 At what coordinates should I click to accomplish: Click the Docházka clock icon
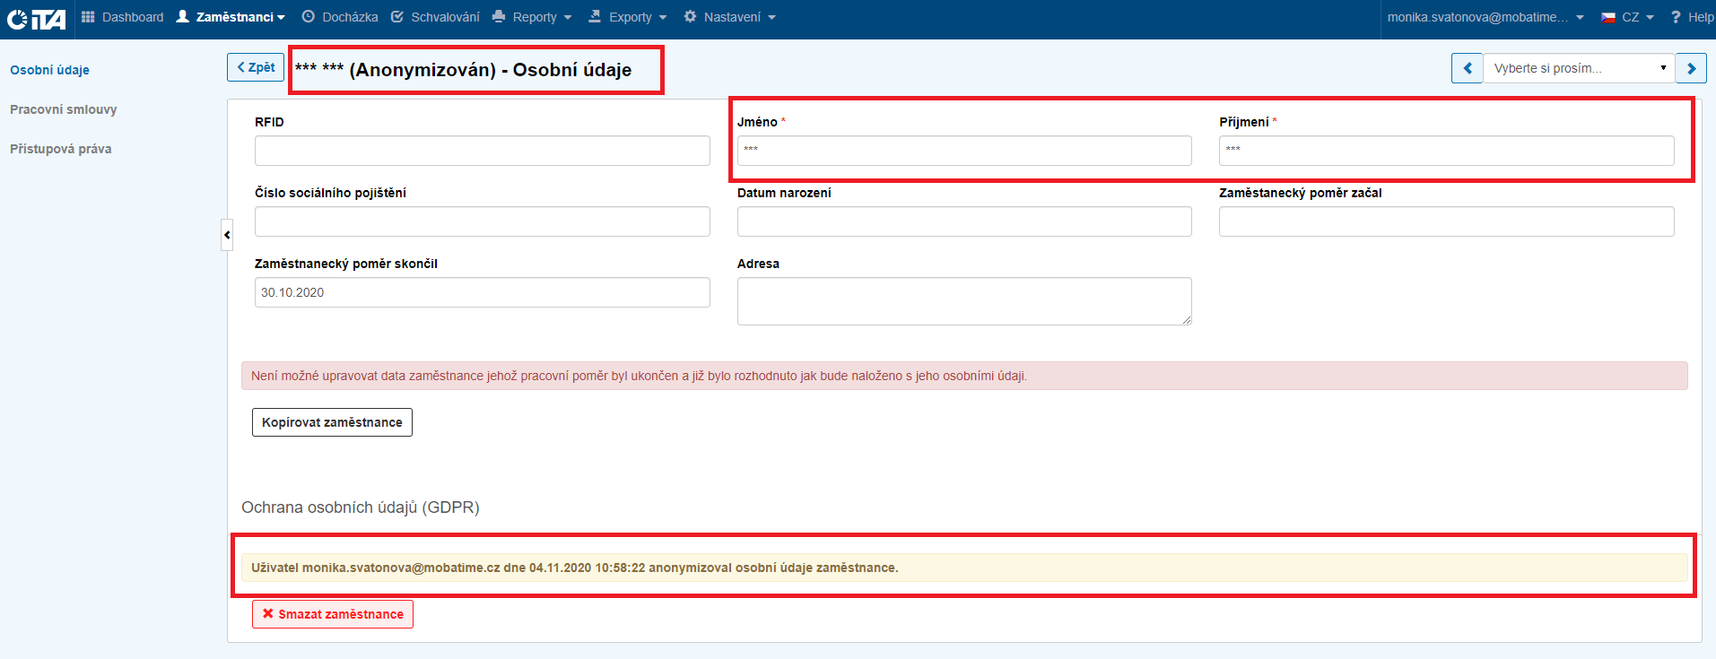[309, 17]
